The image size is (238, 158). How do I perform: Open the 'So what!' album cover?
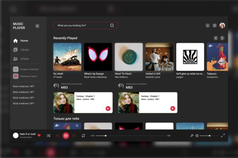(67, 57)
